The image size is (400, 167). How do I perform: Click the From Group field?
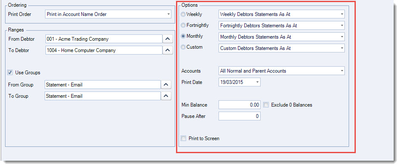[103, 85]
